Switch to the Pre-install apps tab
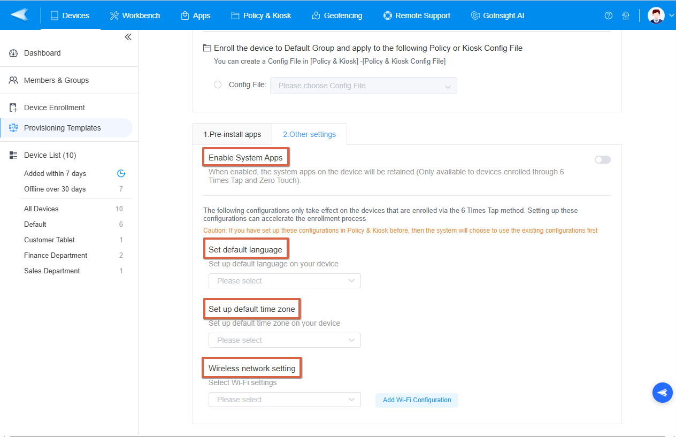The image size is (676, 437). tap(232, 134)
